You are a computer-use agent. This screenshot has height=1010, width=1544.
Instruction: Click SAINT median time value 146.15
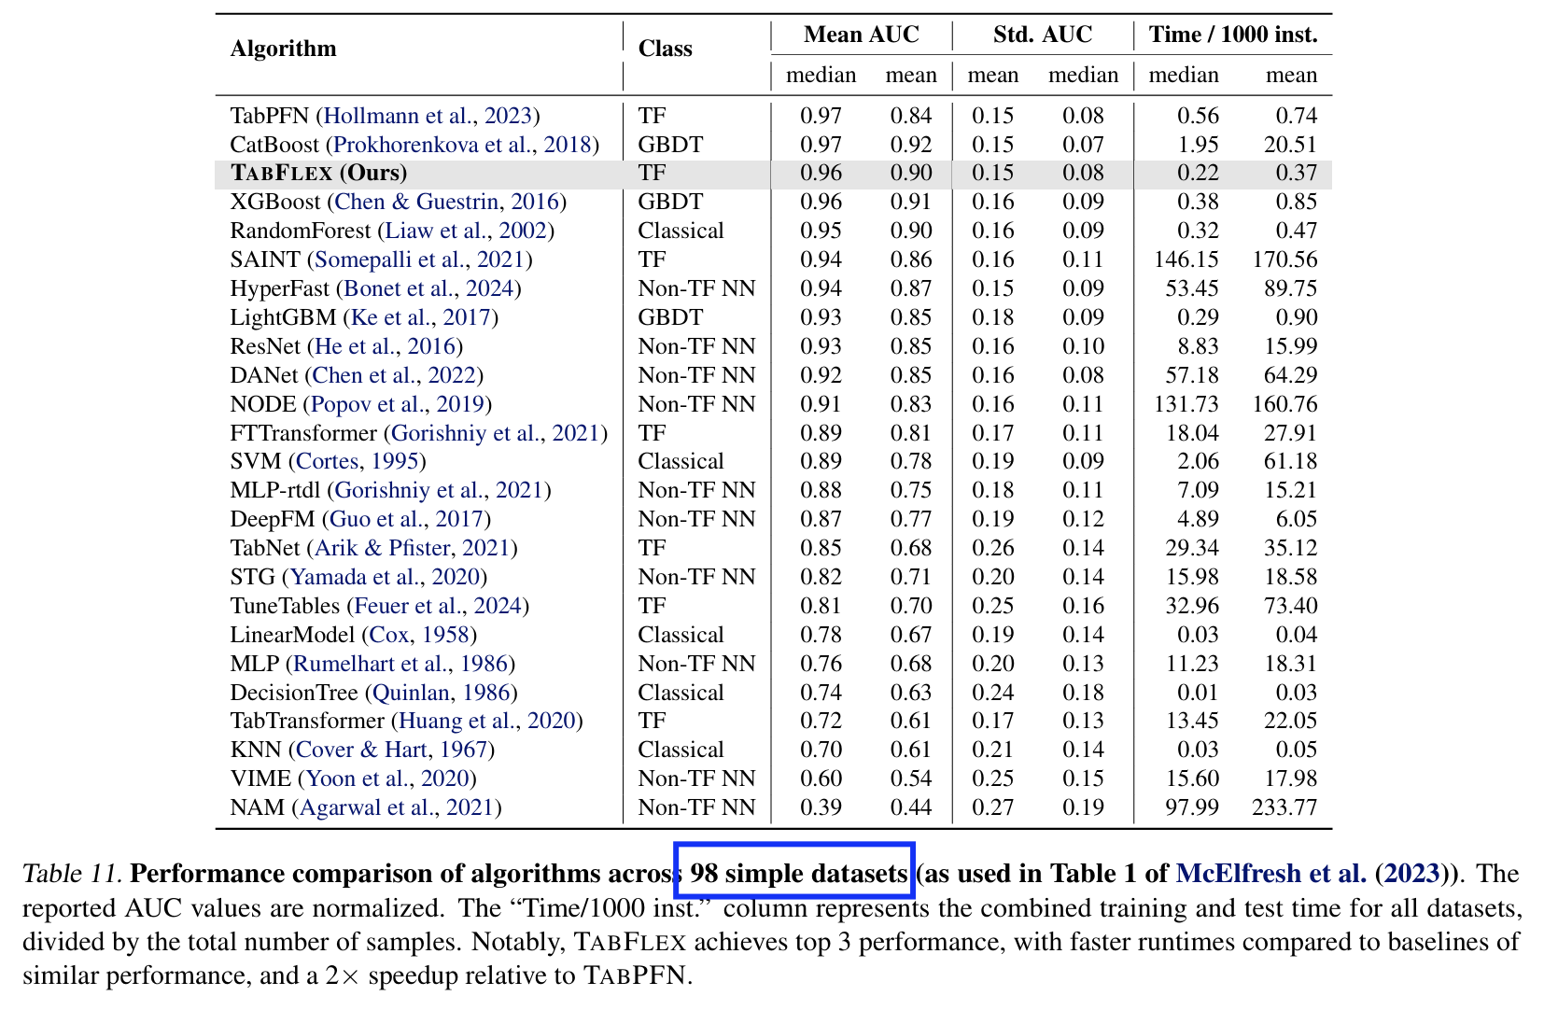pos(1187,260)
